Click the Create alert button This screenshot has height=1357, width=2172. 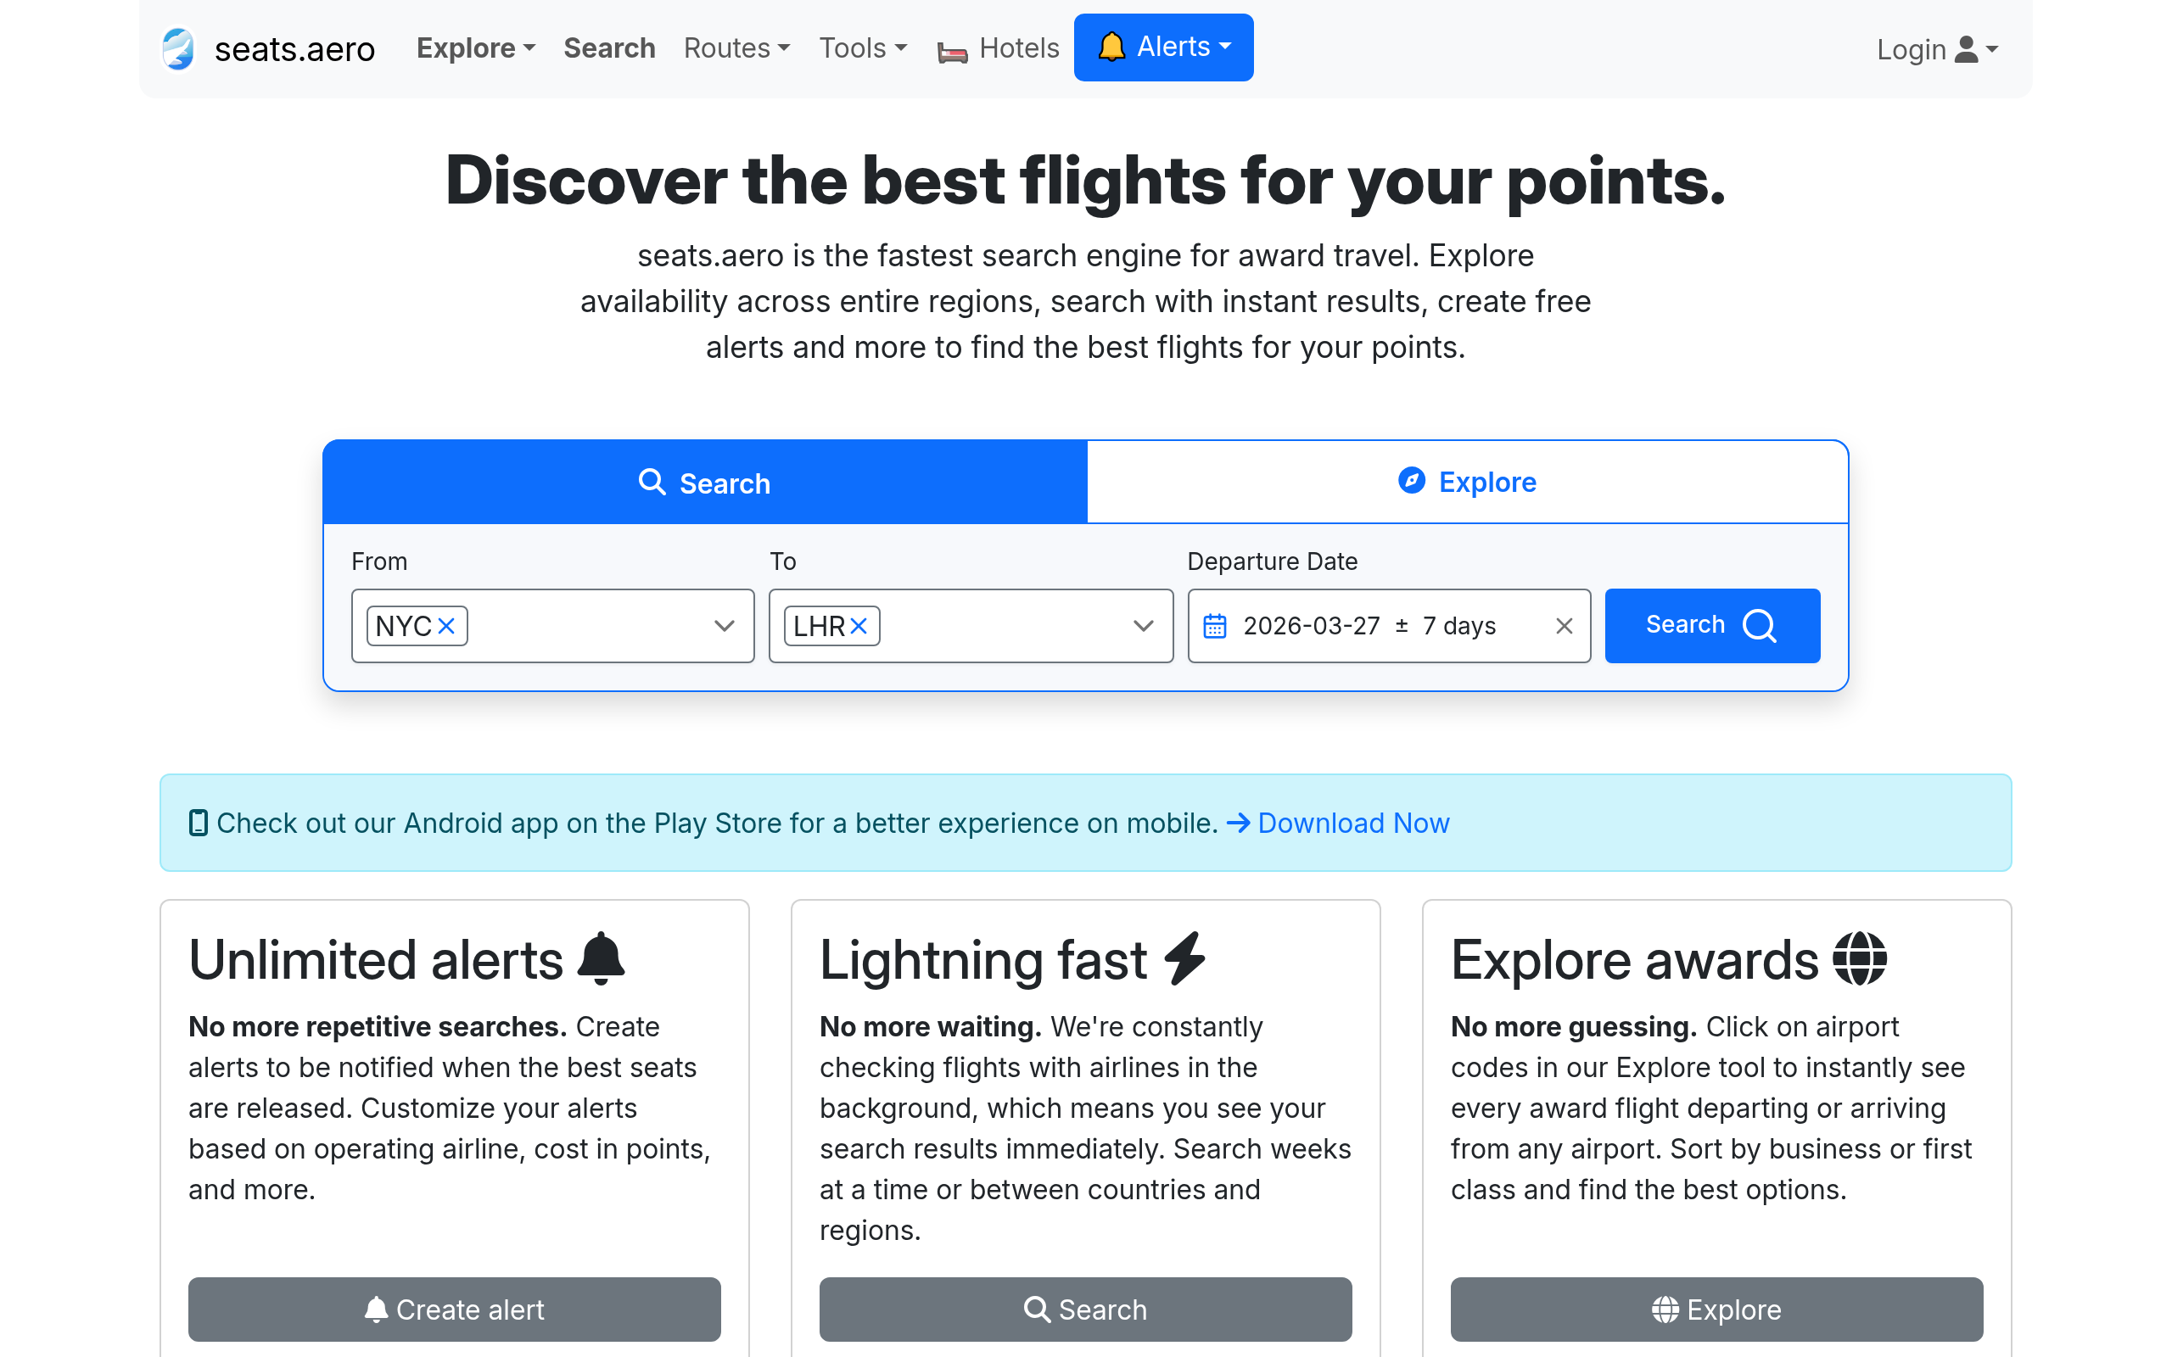coord(454,1310)
